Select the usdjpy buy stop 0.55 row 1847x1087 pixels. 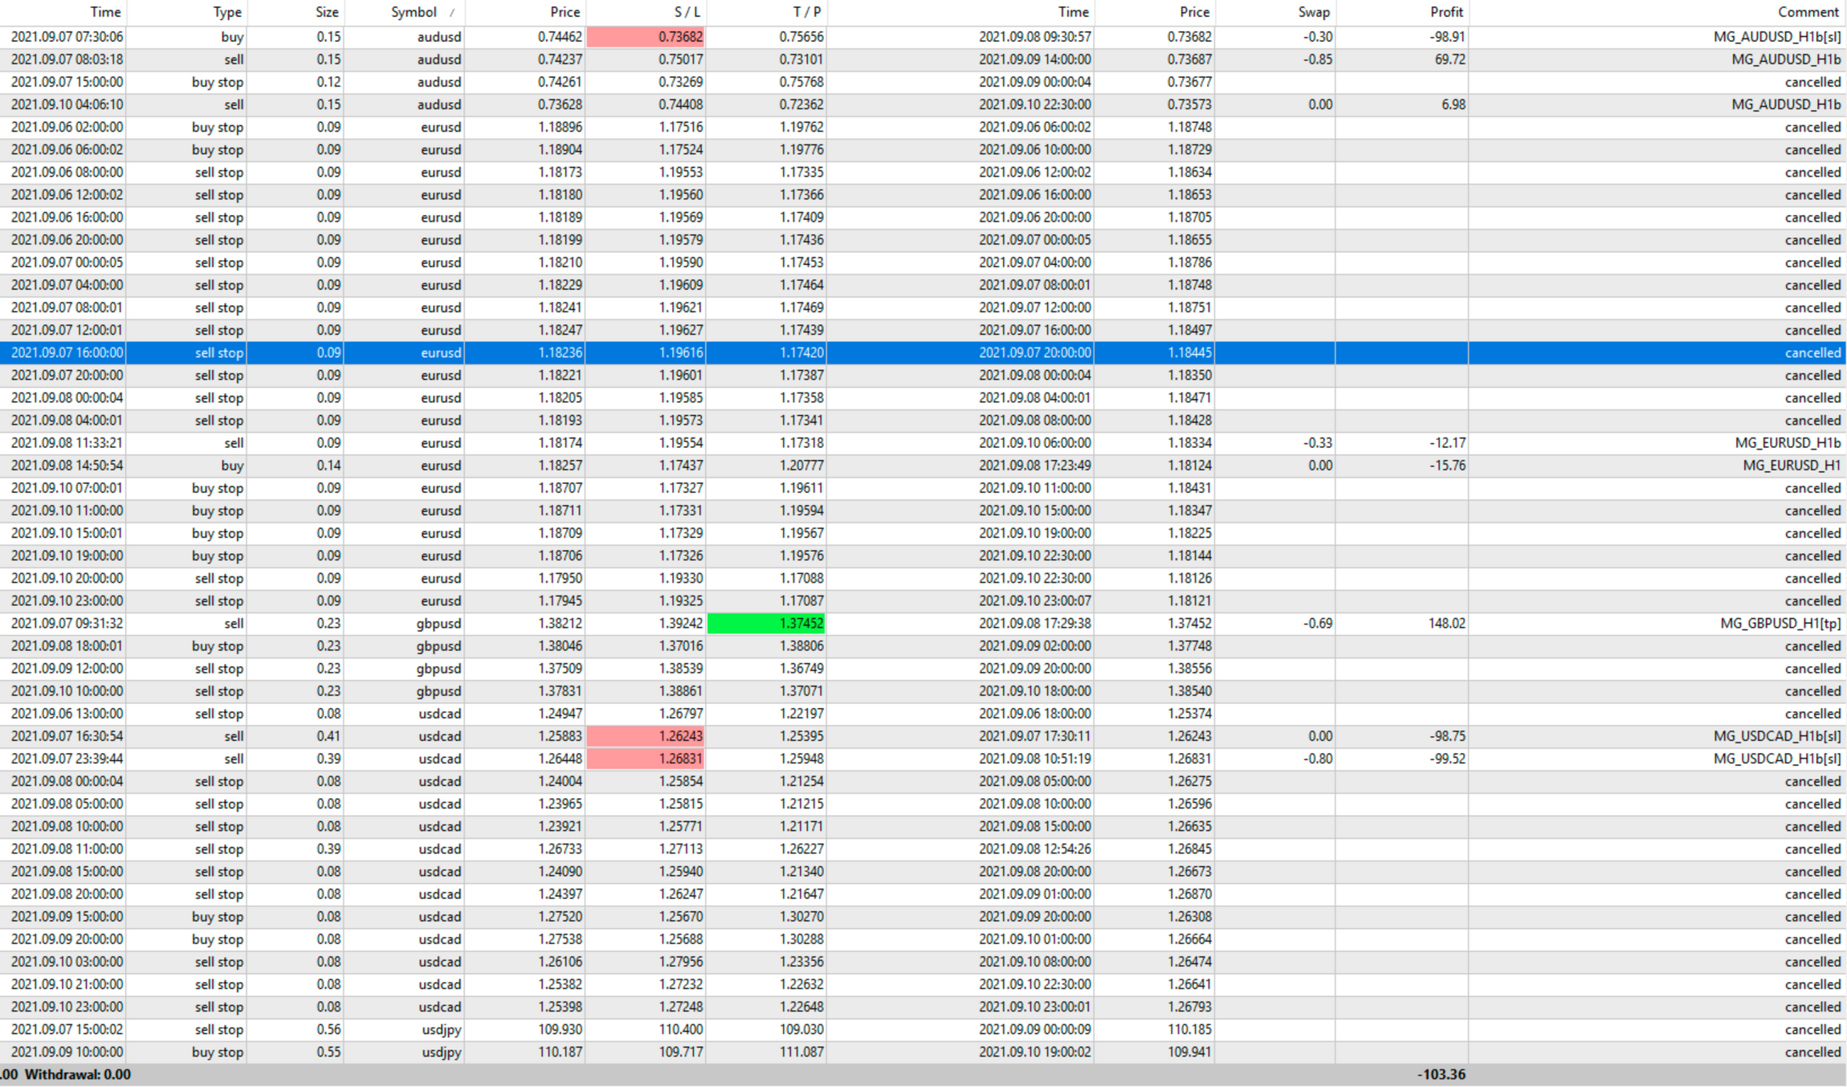coord(440,1052)
